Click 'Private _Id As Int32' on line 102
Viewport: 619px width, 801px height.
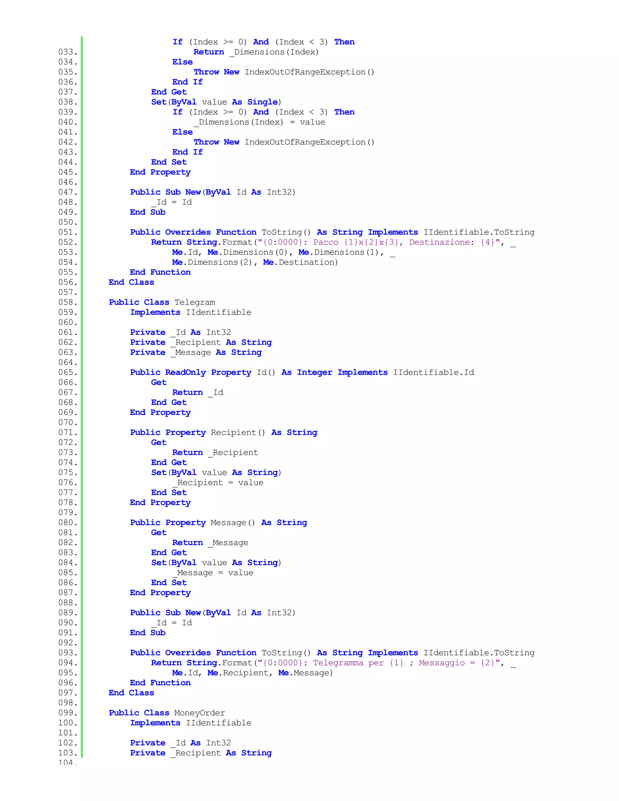[180, 743]
